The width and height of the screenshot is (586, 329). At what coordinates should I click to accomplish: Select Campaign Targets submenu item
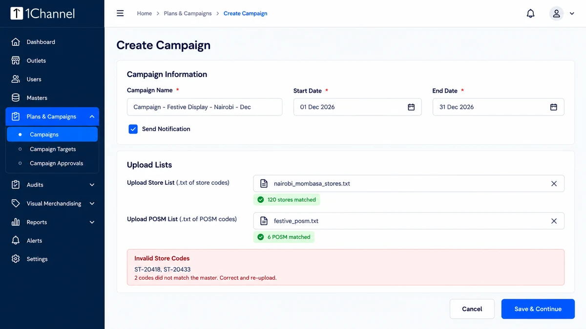click(52, 149)
